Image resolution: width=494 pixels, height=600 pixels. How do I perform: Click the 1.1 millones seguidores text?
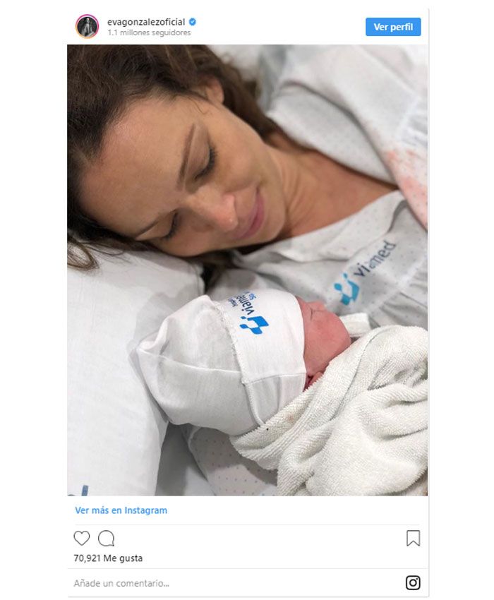coord(149,33)
